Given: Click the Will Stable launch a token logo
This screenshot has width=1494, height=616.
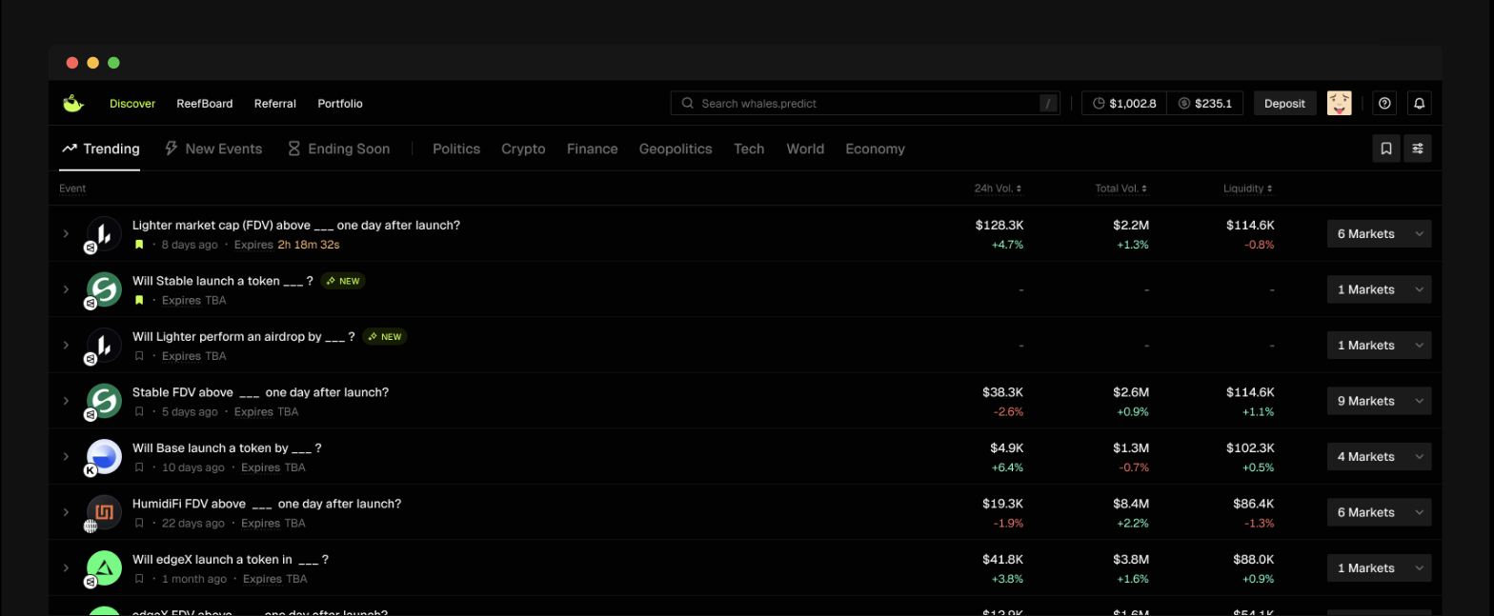Looking at the screenshot, I should point(104,289).
